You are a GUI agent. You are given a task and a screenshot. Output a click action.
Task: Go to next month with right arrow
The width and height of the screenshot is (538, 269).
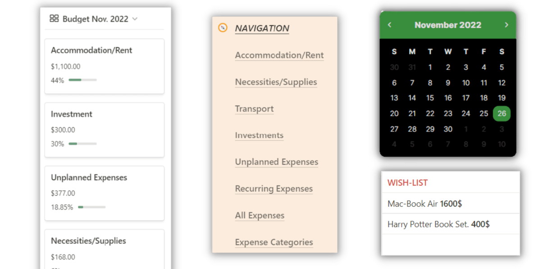[x=506, y=25]
